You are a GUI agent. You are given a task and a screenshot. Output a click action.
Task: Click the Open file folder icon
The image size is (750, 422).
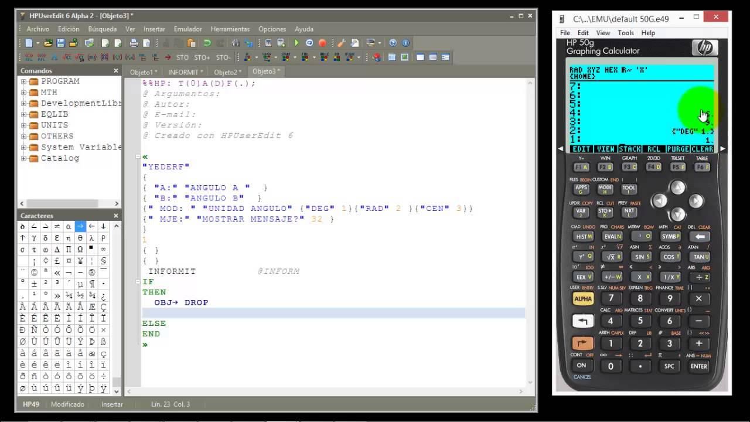[x=49, y=43]
